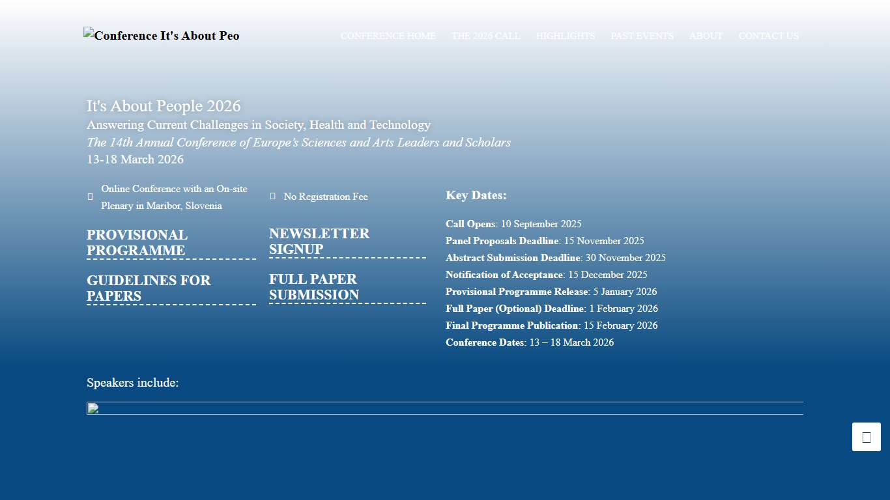
Task: Click the It's About People 2026 heading
Action: pos(164,106)
